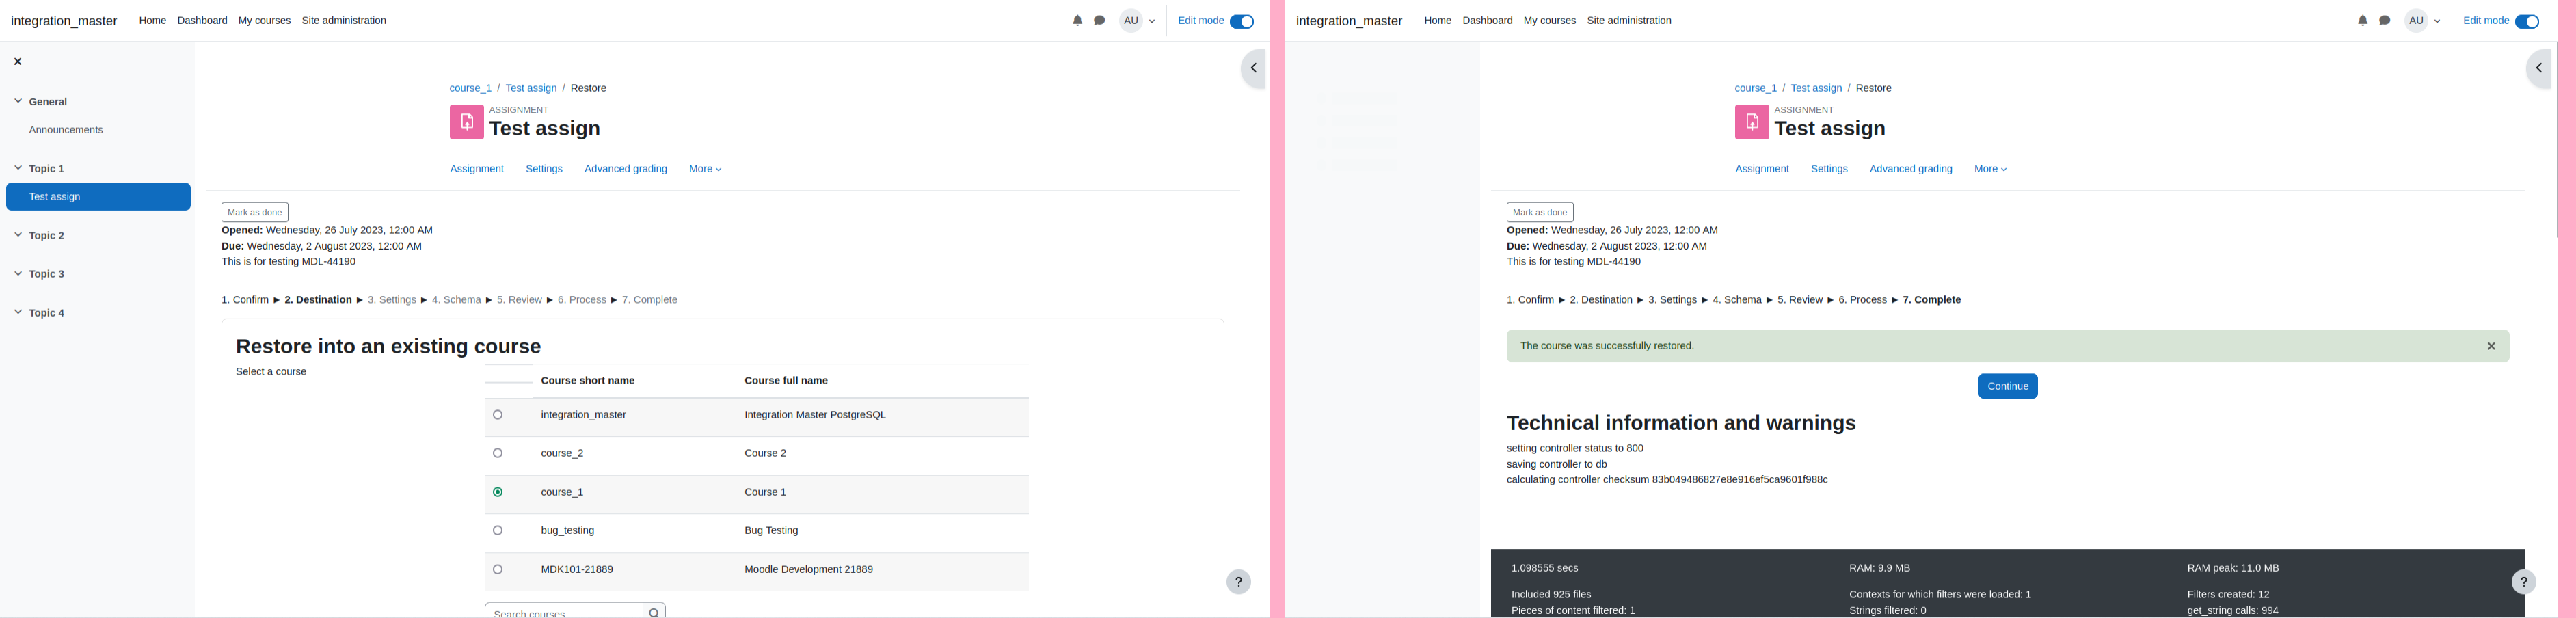Image resolution: width=2576 pixels, height=618 pixels.
Task: Open block drawer arrow in left window
Action: [x=1253, y=69]
